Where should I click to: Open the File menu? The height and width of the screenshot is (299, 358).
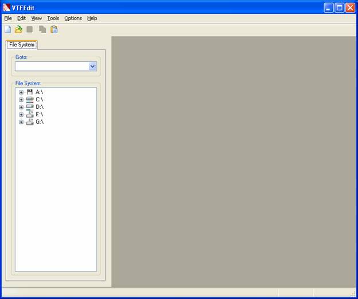pyautogui.click(x=8, y=18)
